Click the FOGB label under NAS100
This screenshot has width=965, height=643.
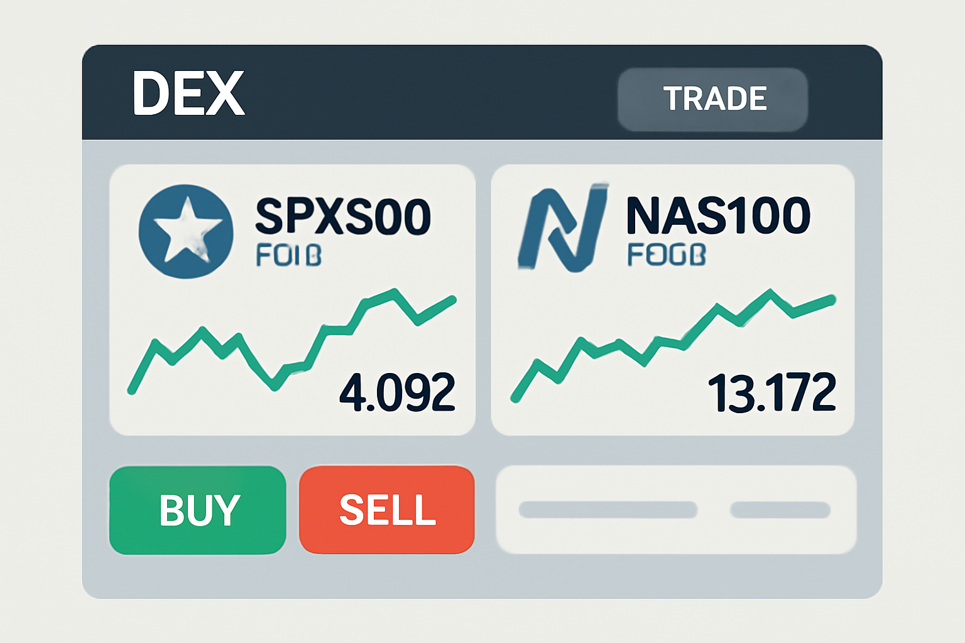point(667,255)
